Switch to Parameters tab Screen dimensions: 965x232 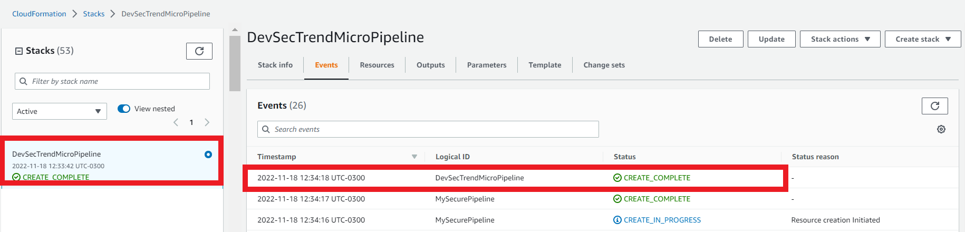487,65
